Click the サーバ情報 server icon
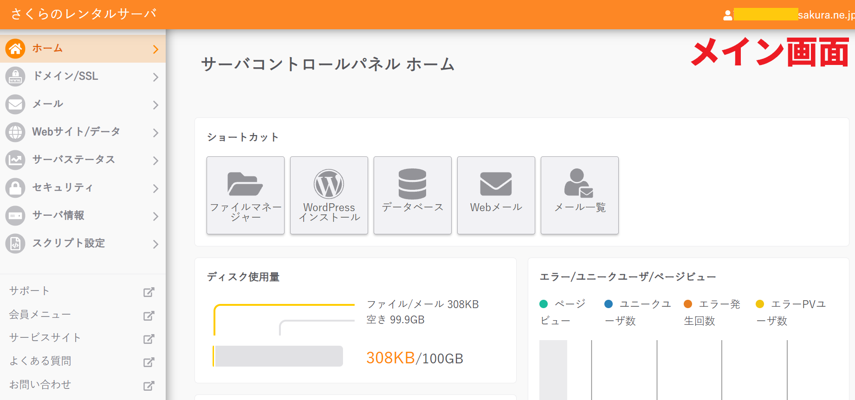This screenshot has height=400, width=855. (x=15, y=216)
